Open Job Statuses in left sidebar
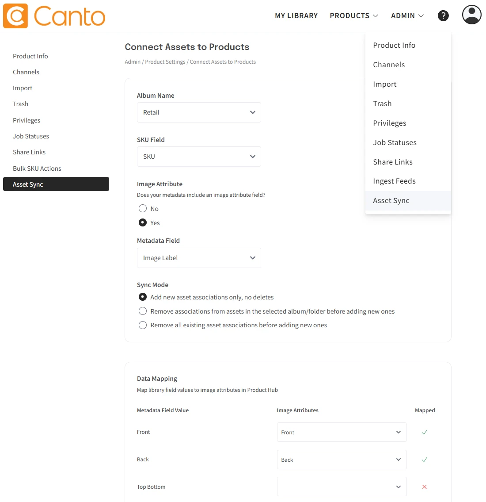This screenshot has width=486, height=502. (x=30, y=136)
